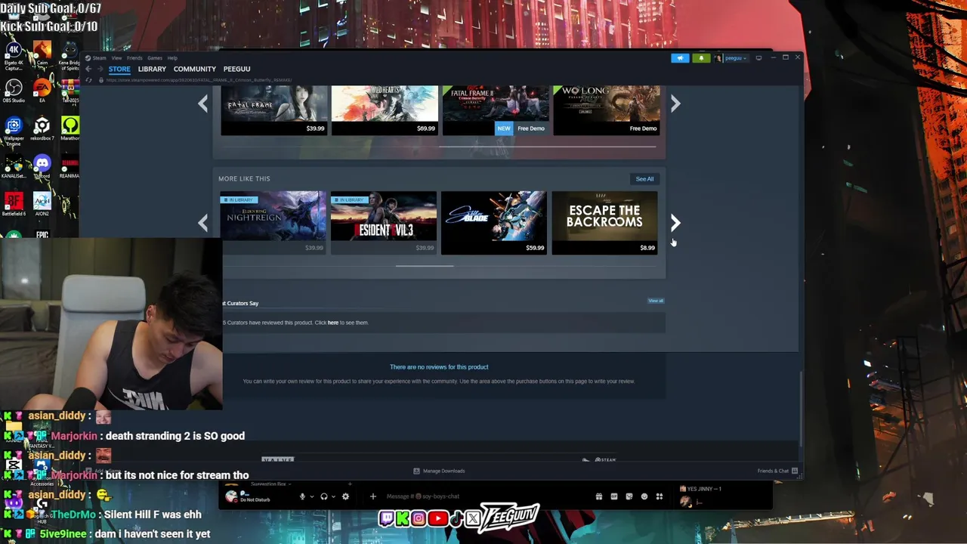967x544 pixels.
Task: Click the More Like This carousel scroll bar
Action: (425, 266)
